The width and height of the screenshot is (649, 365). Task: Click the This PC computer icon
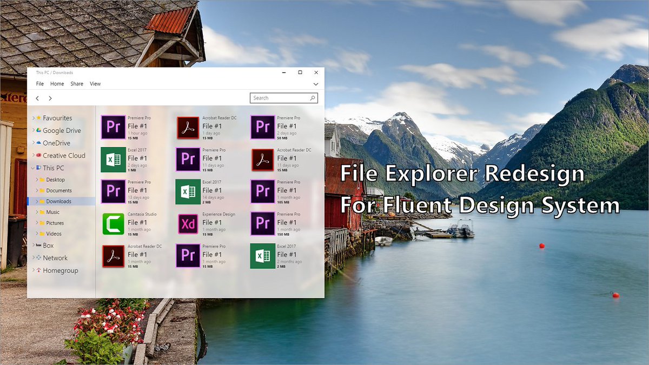tap(39, 168)
